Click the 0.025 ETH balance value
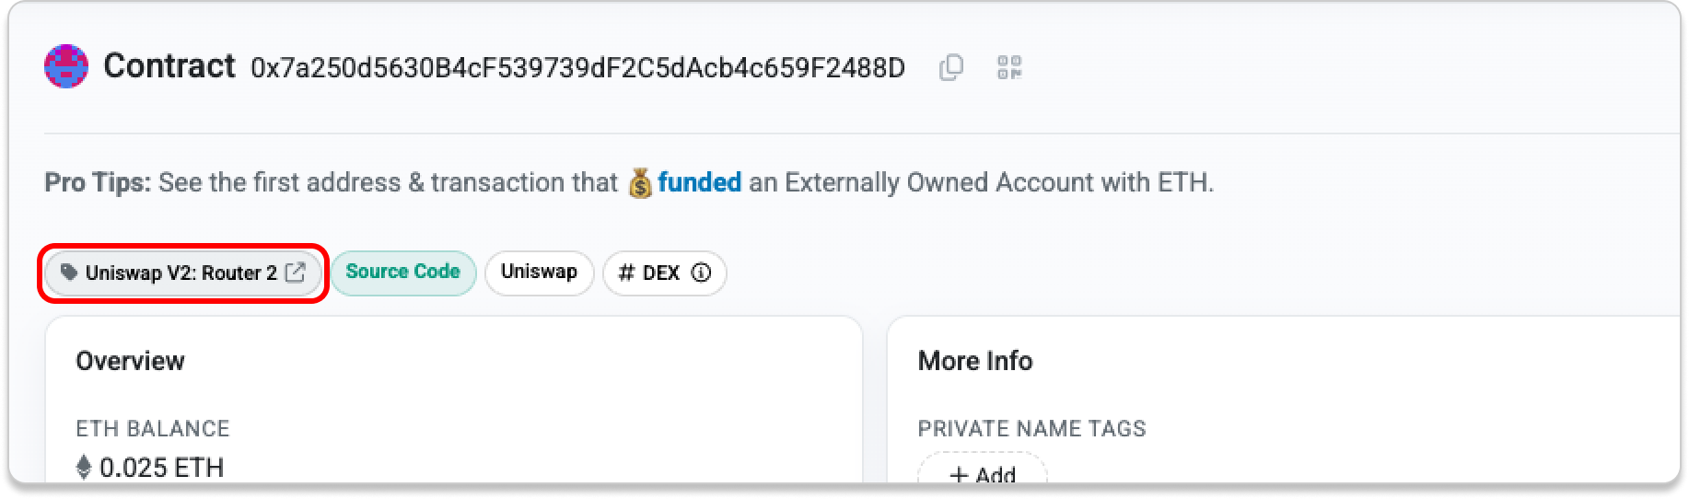The width and height of the screenshot is (1689, 499). pos(161,468)
